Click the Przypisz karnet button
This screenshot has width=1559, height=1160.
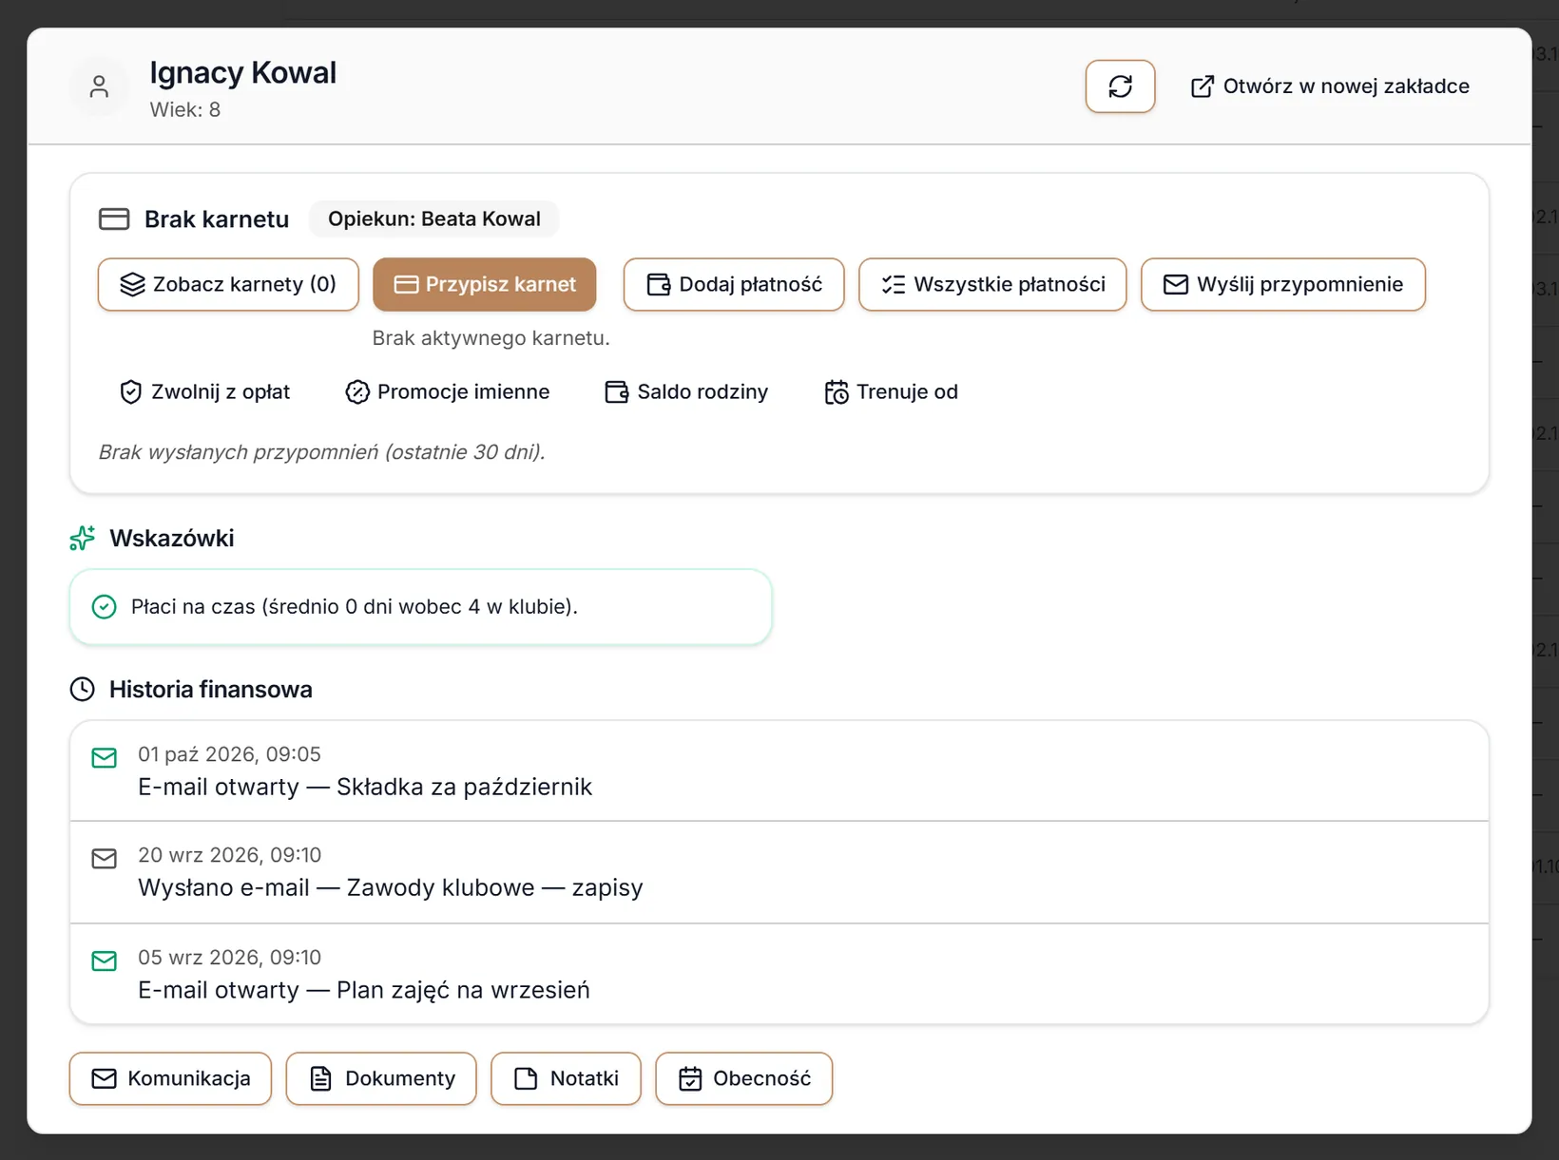pos(485,284)
